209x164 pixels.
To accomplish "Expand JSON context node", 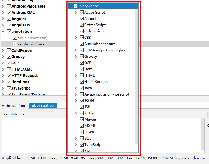I will pyautogui.click(x=76, y=100).
